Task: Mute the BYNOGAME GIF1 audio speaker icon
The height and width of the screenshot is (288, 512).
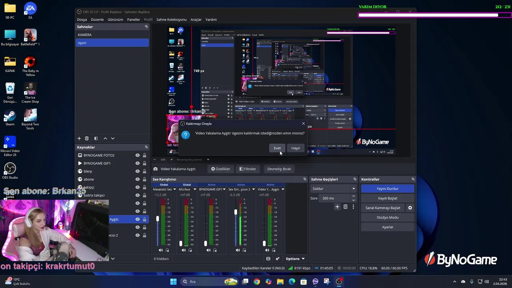Action: pyautogui.click(x=208, y=250)
